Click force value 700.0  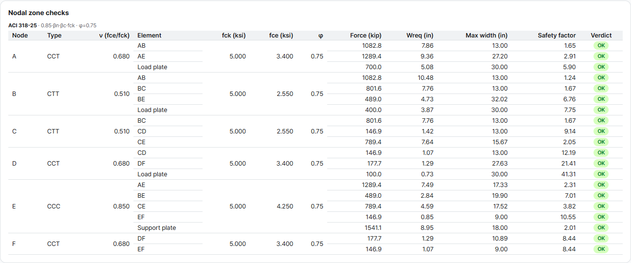(x=373, y=67)
